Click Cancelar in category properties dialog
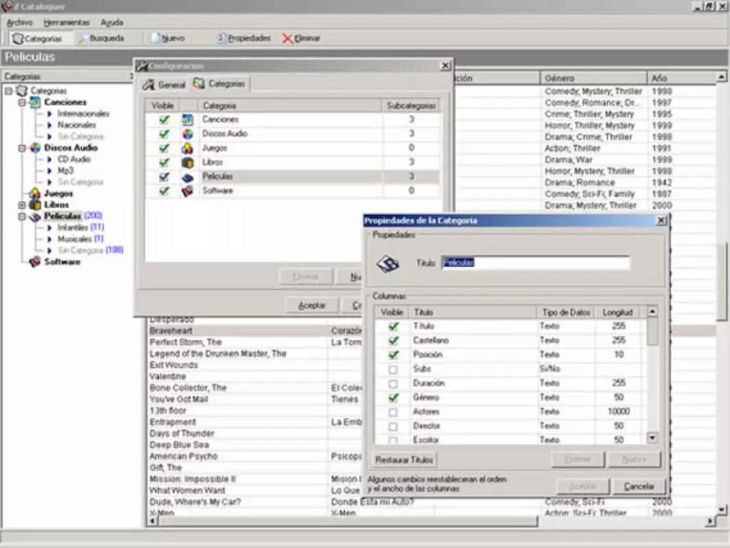 click(x=639, y=486)
